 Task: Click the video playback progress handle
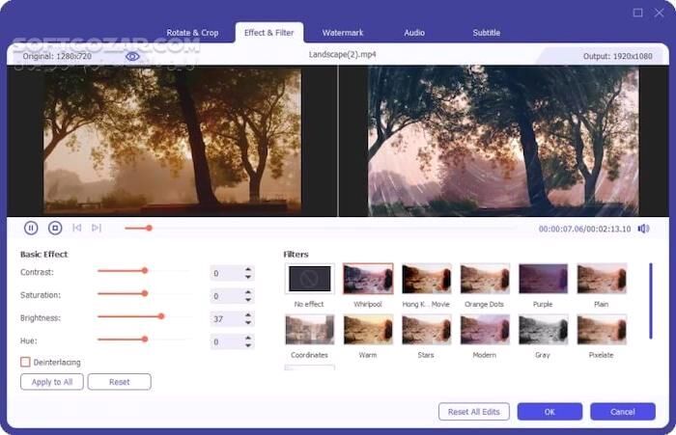click(149, 228)
